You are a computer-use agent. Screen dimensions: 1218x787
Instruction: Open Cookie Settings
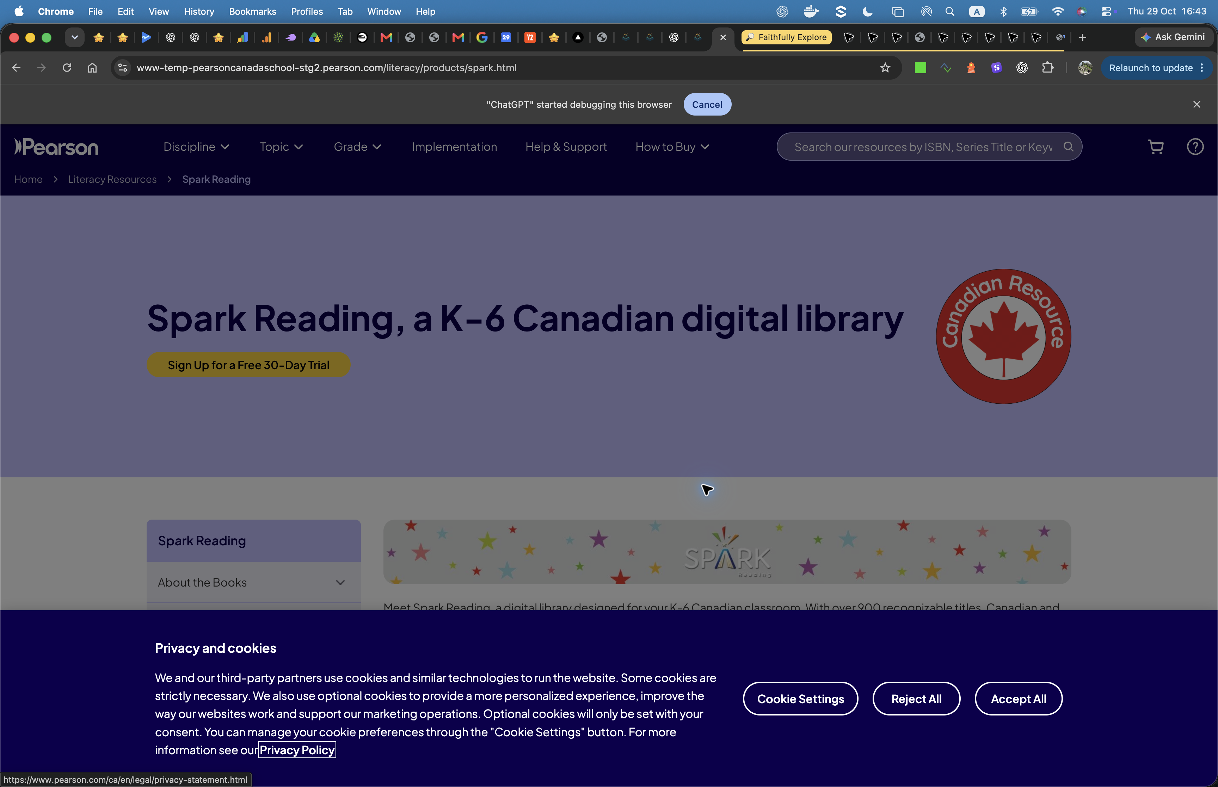click(800, 699)
